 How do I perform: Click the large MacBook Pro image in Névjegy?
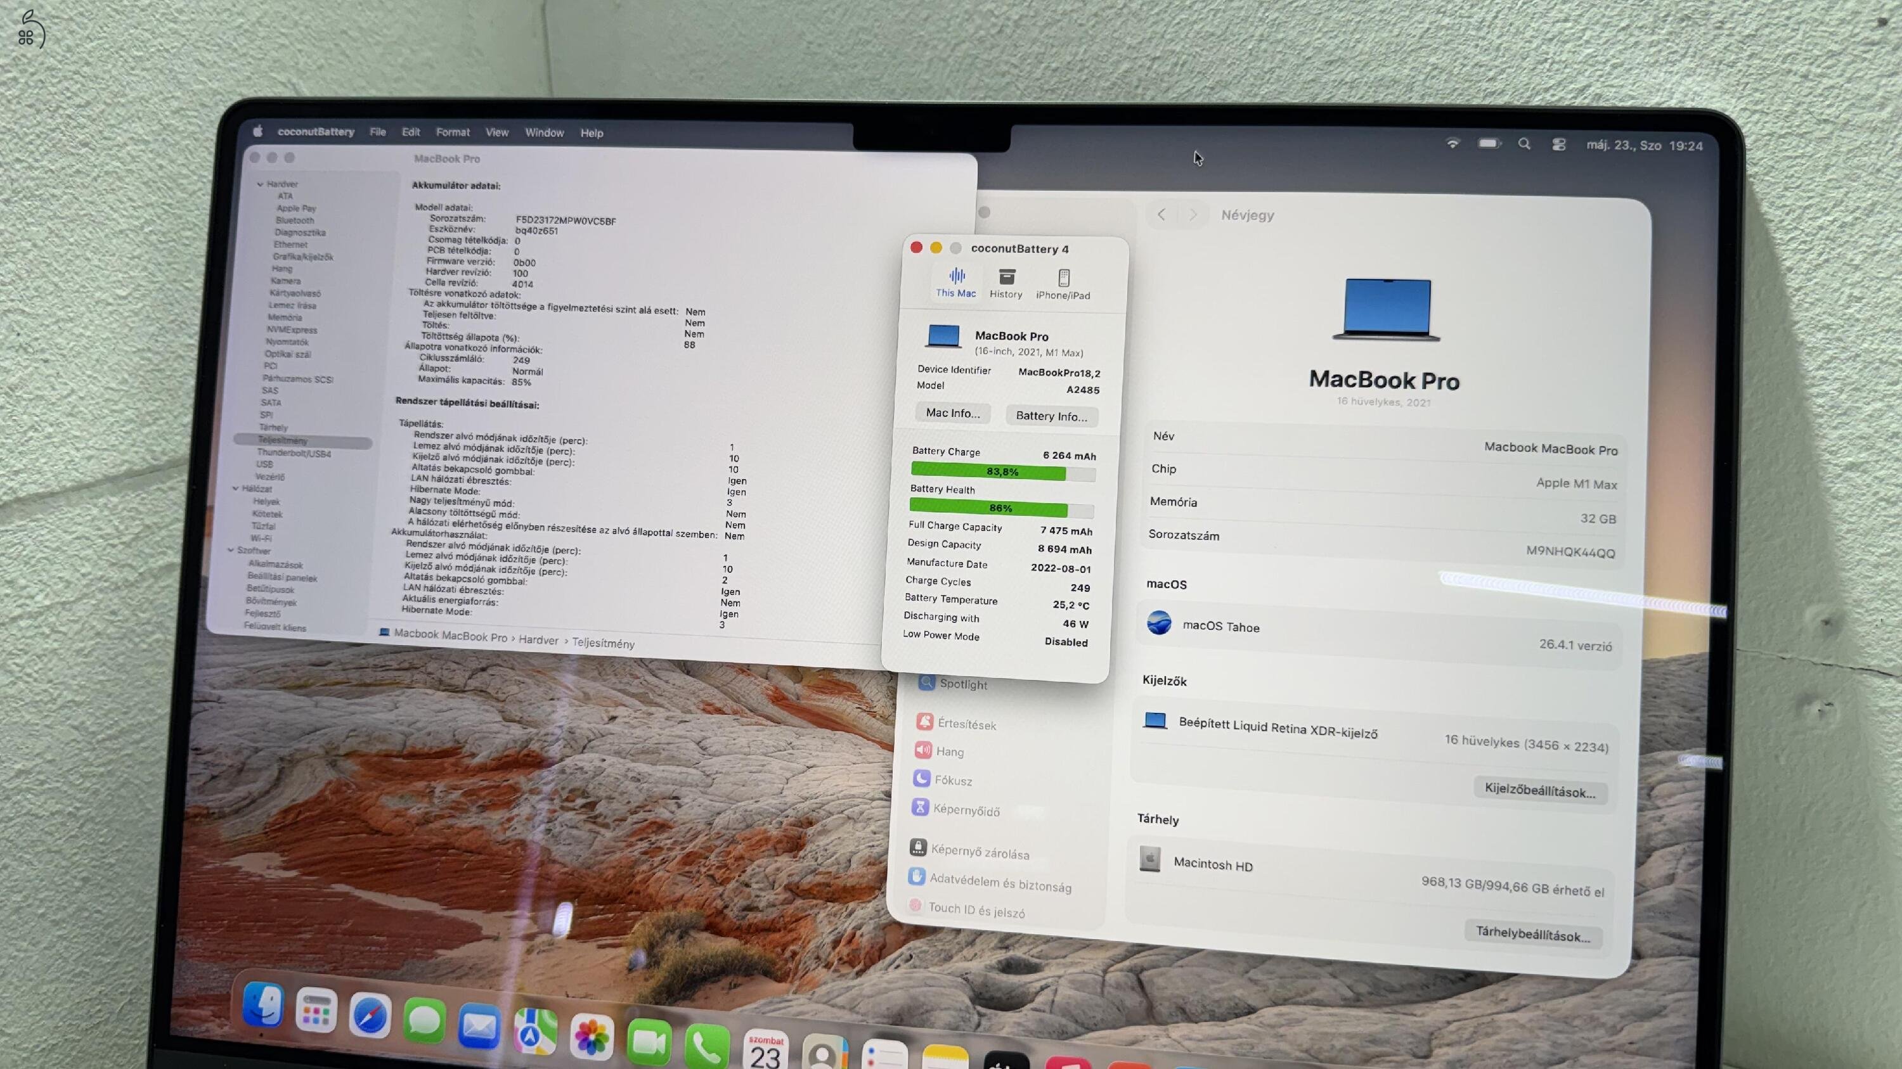[x=1387, y=310]
